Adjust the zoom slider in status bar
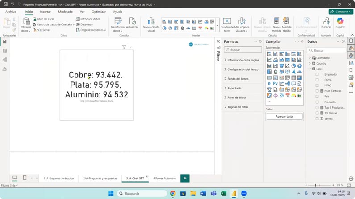The width and height of the screenshot is (355, 199). (315, 185)
